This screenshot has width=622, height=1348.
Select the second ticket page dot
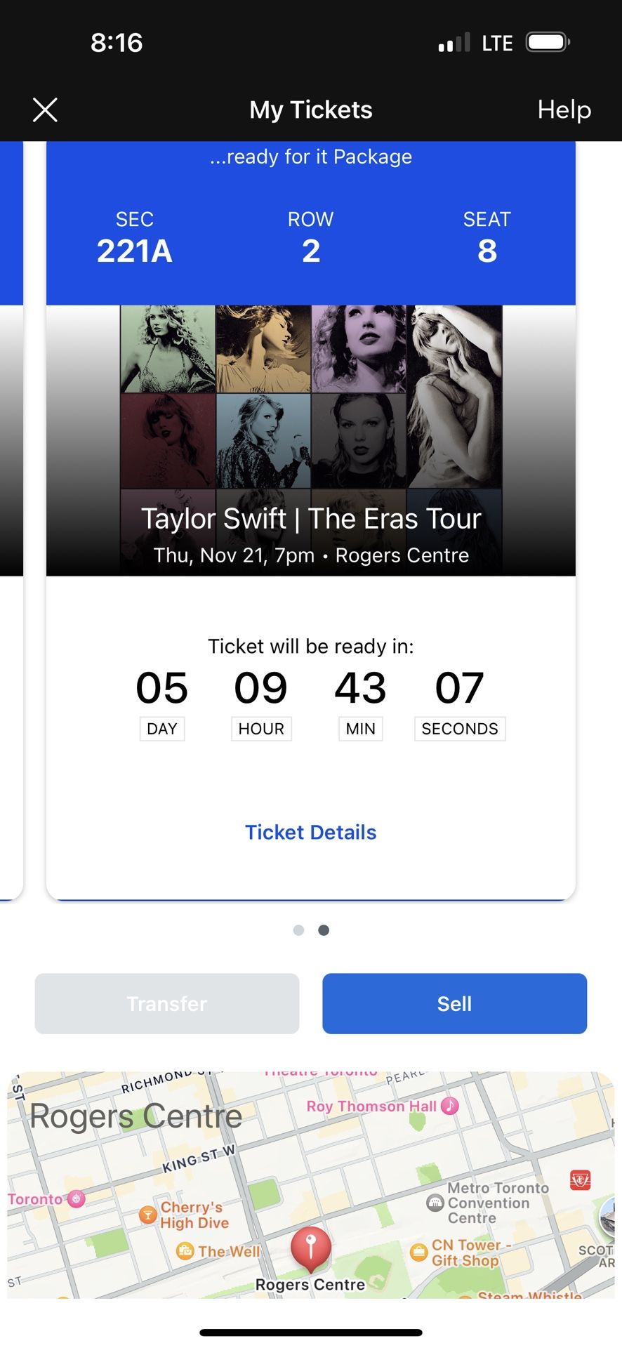(324, 930)
